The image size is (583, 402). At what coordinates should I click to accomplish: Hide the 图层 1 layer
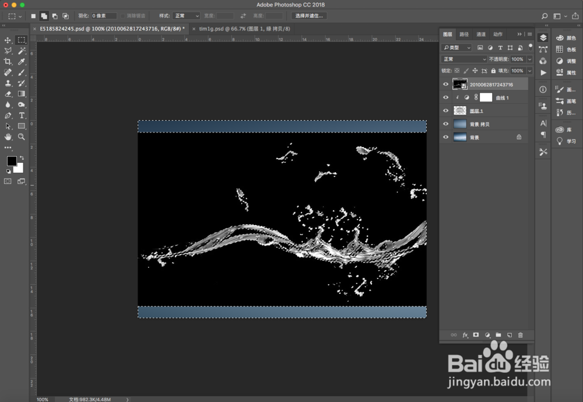click(445, 110)
